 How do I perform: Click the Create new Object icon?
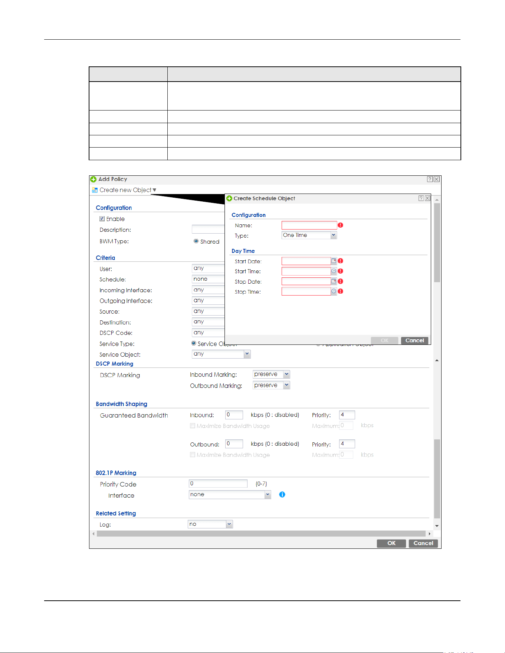pyautogui.click(x=95, y=190)
